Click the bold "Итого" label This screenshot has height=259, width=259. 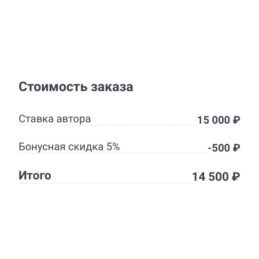click(35, 175)
